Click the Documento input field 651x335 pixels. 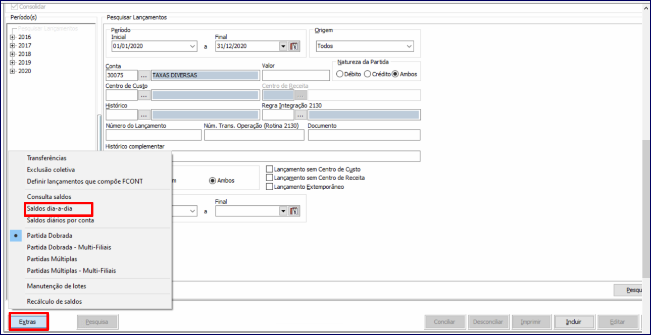pyautogui.click(x=364, y=135)
